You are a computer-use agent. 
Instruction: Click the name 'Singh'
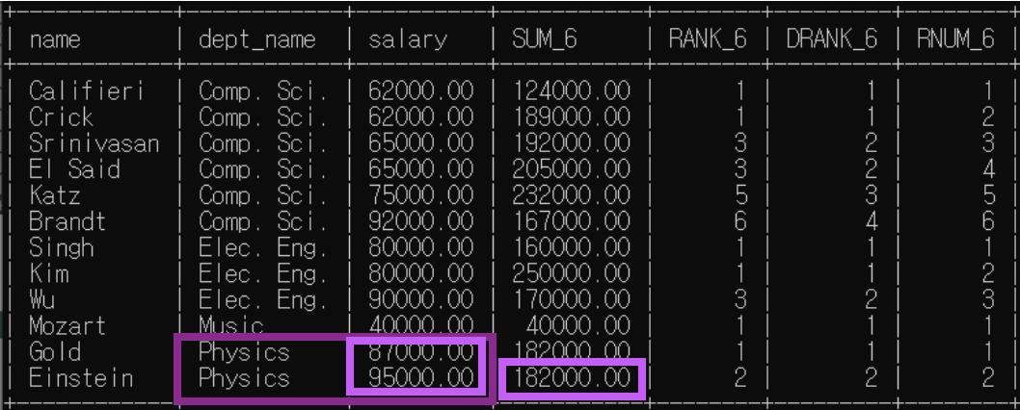[x=61, y=247]
